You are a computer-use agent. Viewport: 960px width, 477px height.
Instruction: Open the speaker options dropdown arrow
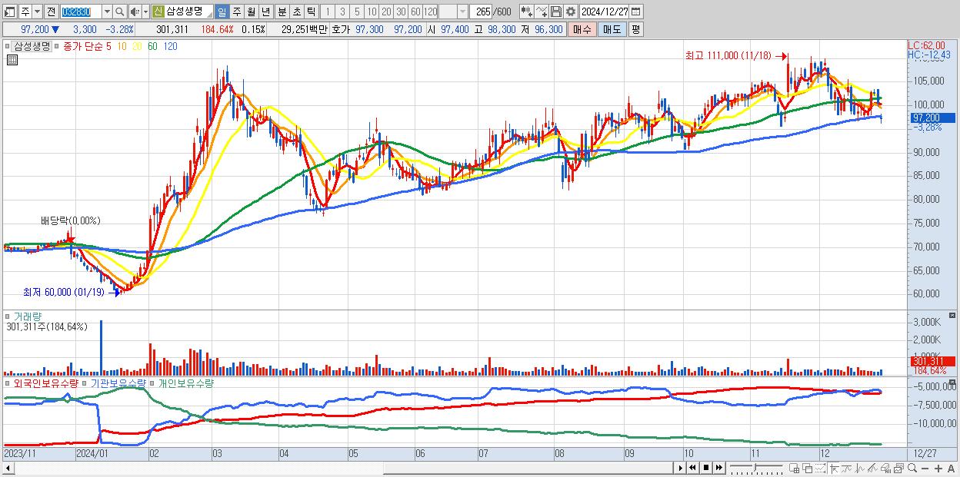click(145, 12)
